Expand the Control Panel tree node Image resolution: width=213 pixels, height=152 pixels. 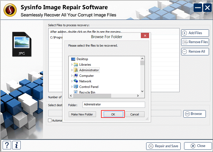72,87
